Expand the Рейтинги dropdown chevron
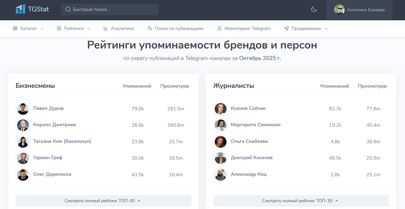 pos(89,28)
